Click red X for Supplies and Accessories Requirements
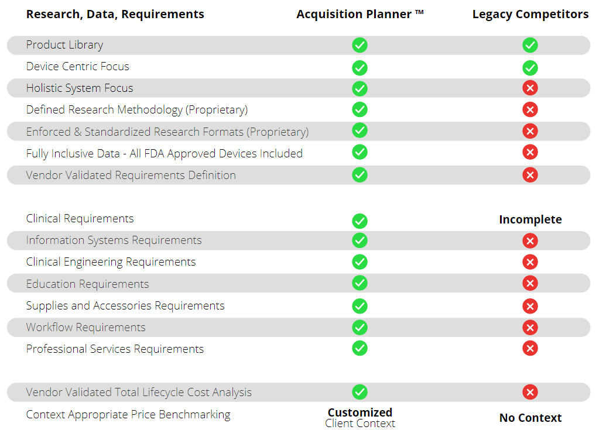The width and height of the screenshot is (596, 430). tap(530, 306)
